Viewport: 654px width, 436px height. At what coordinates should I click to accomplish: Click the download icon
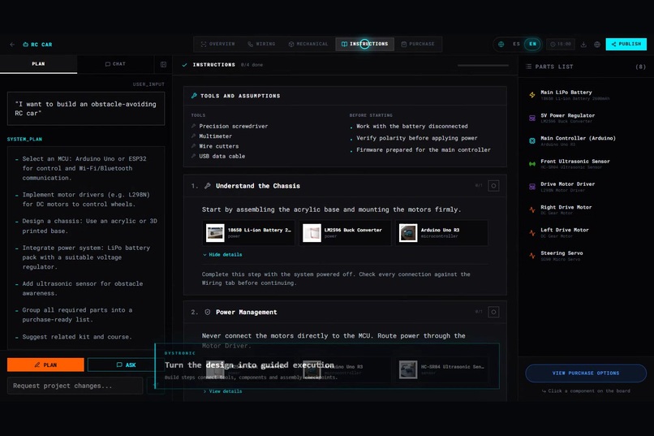583,44
